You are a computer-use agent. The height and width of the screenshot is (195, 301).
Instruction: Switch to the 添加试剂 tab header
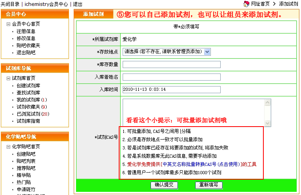(x=93, y=14)
